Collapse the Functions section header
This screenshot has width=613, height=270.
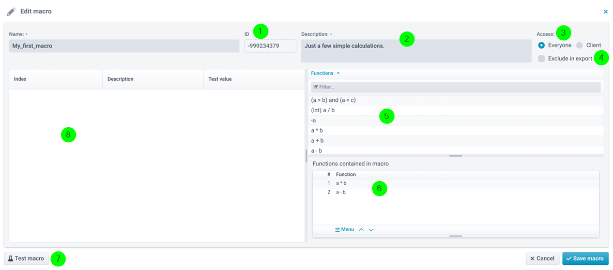coord(325,73)
